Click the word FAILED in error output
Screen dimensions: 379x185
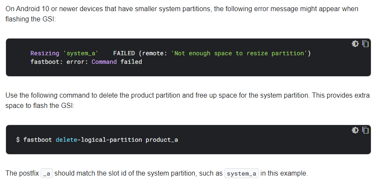(124, 53)
